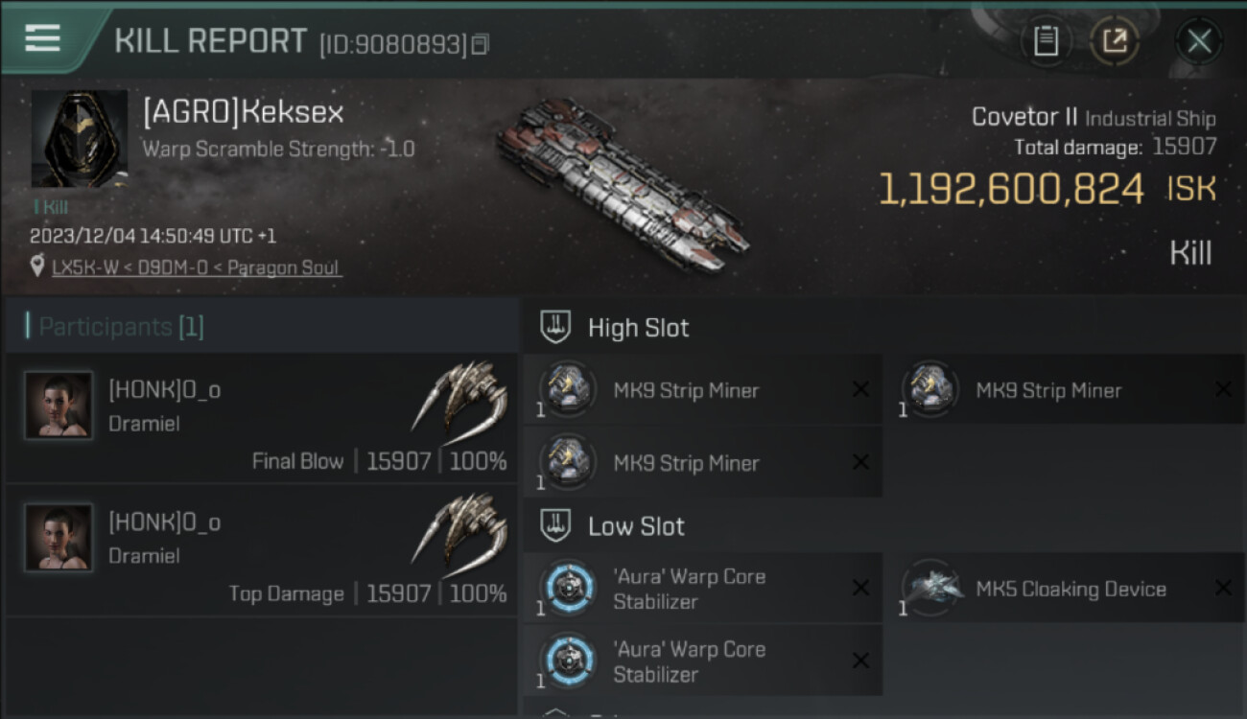Click the Final Blow pilot portrait
Screen dimensions: 1247x719
[x=59, y=406]
